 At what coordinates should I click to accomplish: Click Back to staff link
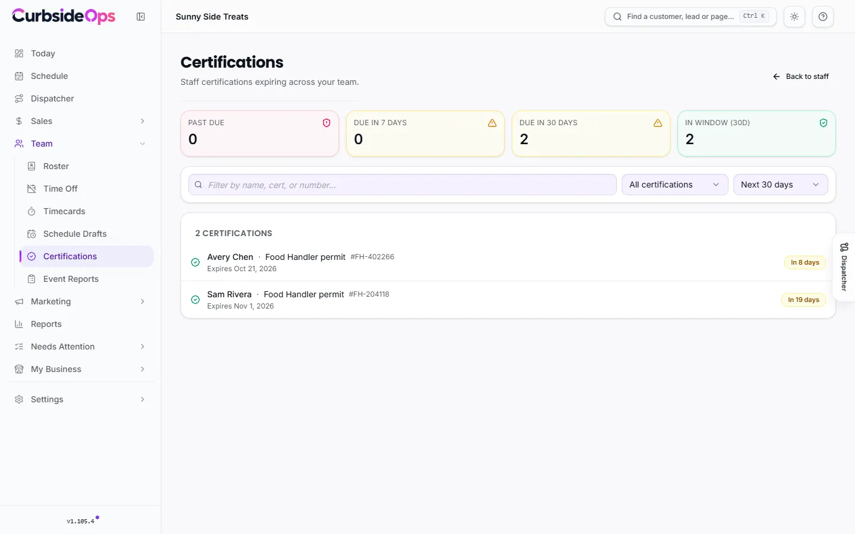coord(801,77)
